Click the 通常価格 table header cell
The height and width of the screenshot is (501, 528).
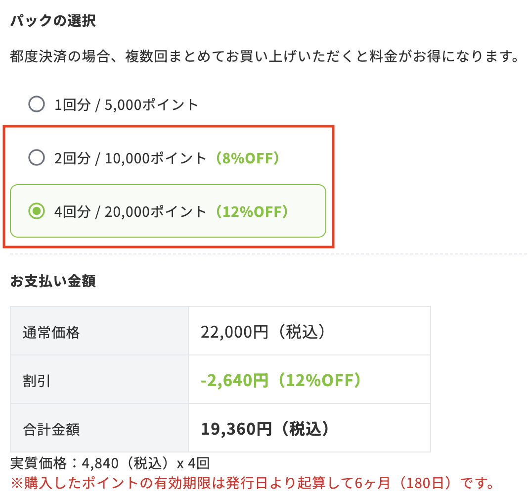pos(51,332)
